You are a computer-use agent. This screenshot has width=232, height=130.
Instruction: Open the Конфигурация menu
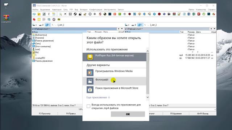point(96,10)
